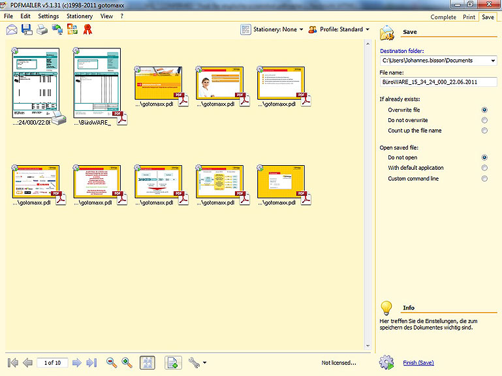Go to first page arrow
502x376 pixels.
point(13,362)
